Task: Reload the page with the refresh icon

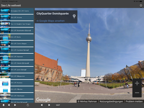Action: tap(28, 105)
